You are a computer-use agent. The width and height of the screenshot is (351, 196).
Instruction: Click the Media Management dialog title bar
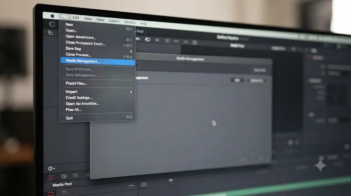[x=204, y=59]
